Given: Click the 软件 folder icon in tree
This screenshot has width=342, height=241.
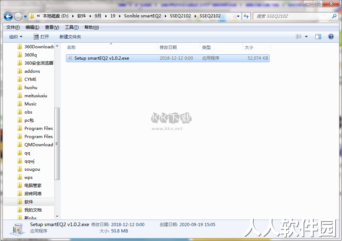Looking at the screenshot, I should coord(20,202).
